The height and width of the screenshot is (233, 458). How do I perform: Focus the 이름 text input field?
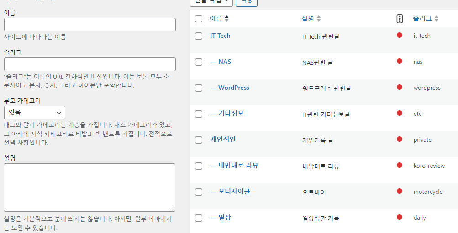tap(90, 25)
